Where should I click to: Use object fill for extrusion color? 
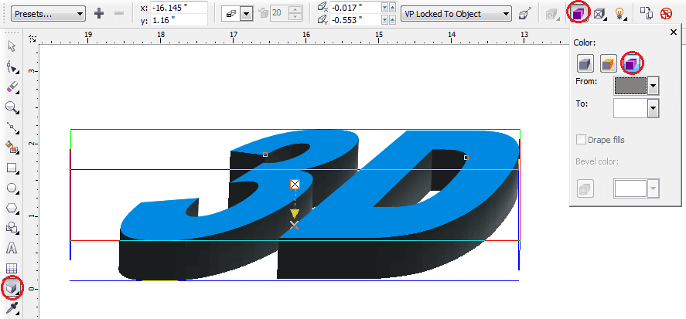[585, 64]
